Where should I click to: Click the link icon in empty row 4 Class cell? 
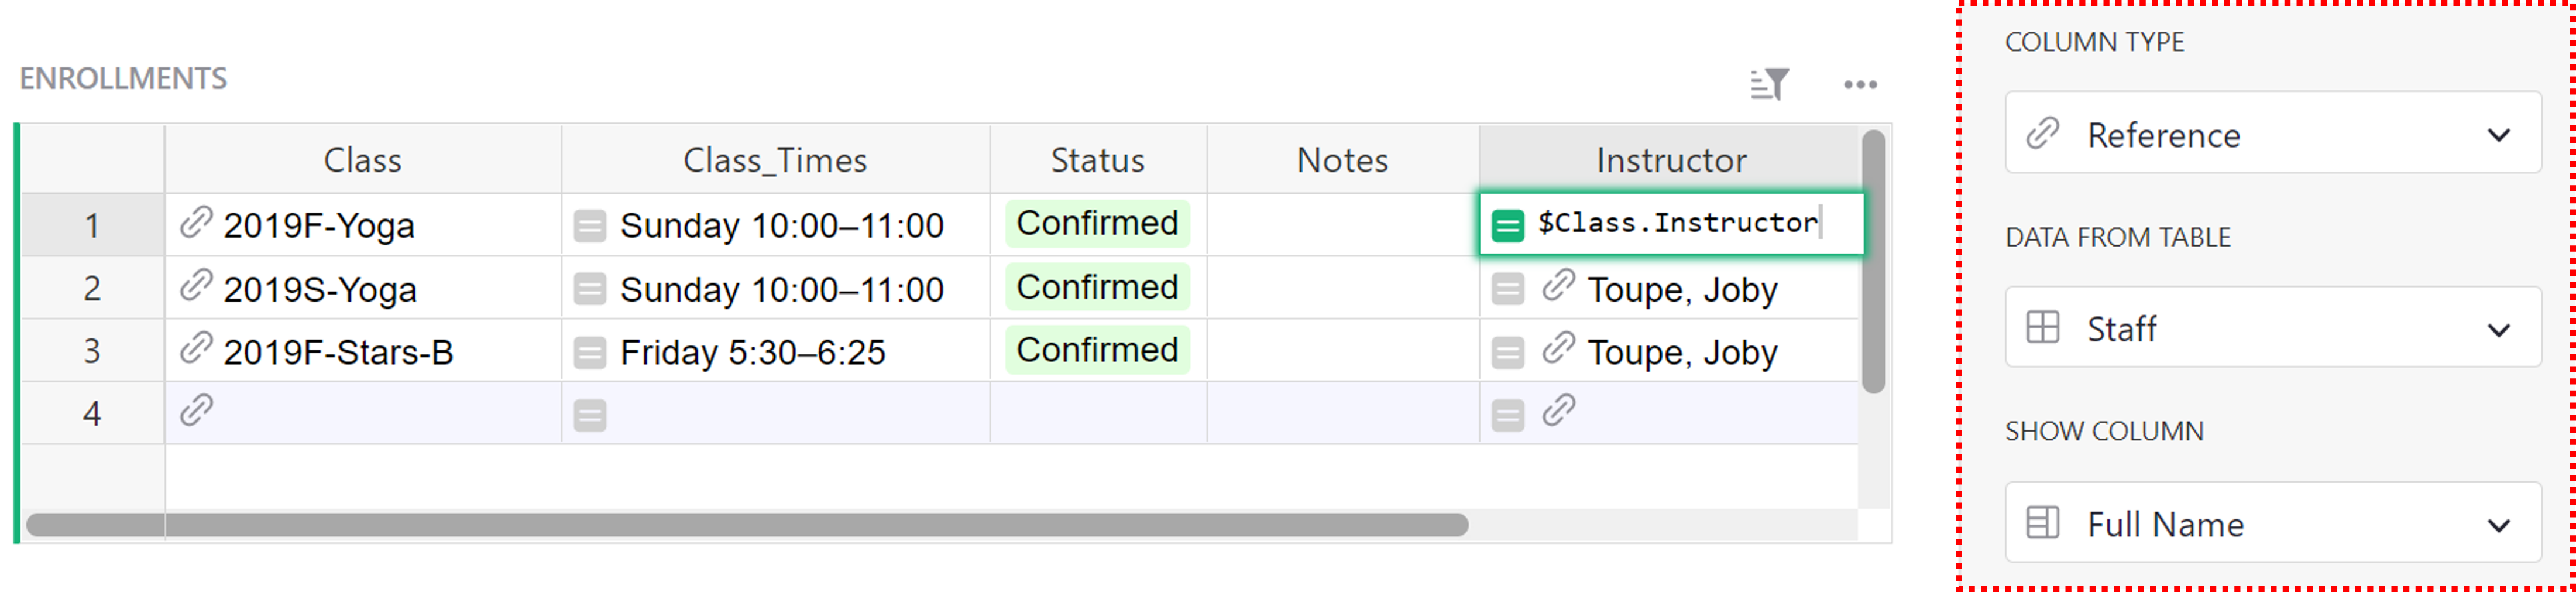(x=196, y=411)
